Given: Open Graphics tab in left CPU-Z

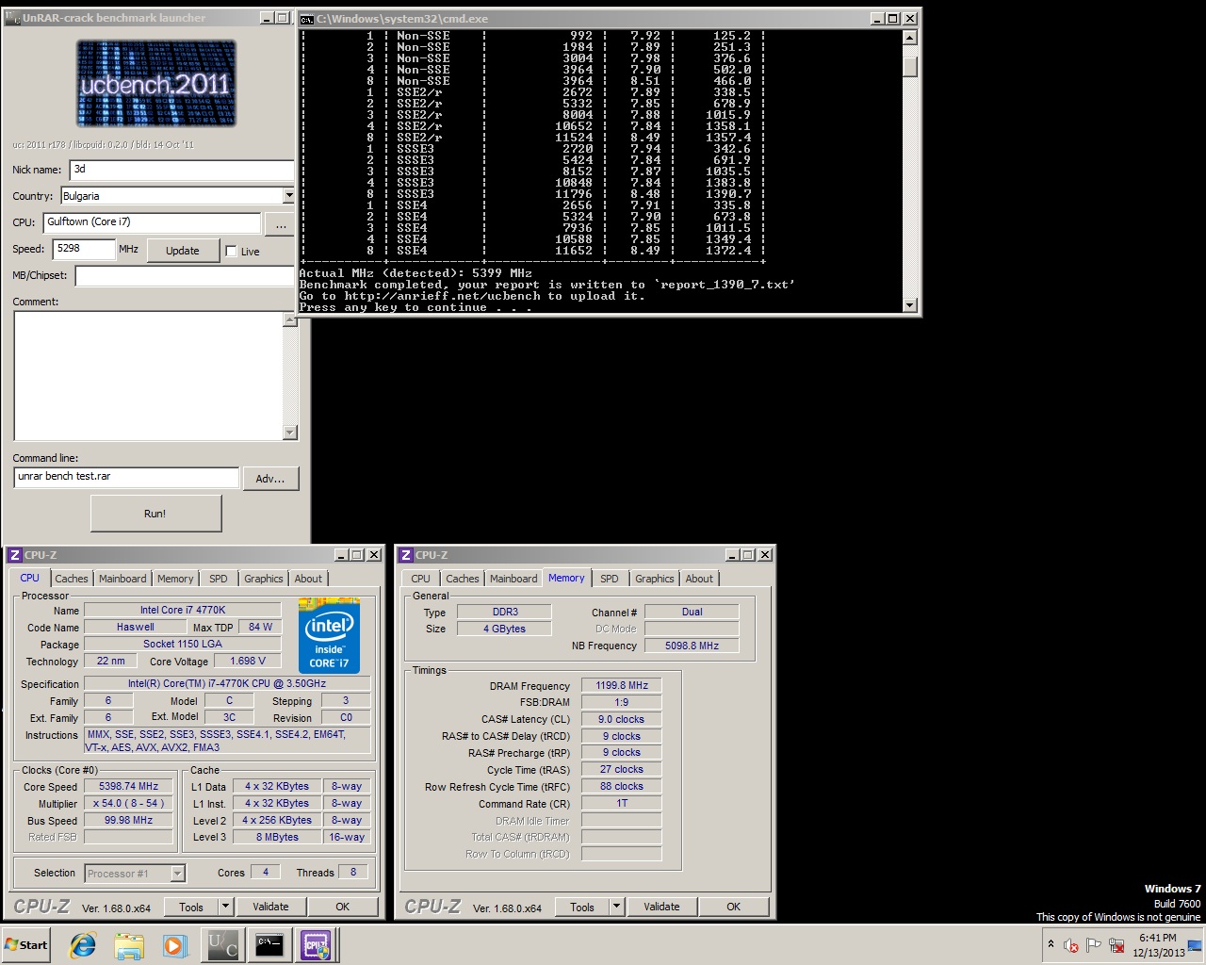Looking at the screenshot, I should 264,579.
